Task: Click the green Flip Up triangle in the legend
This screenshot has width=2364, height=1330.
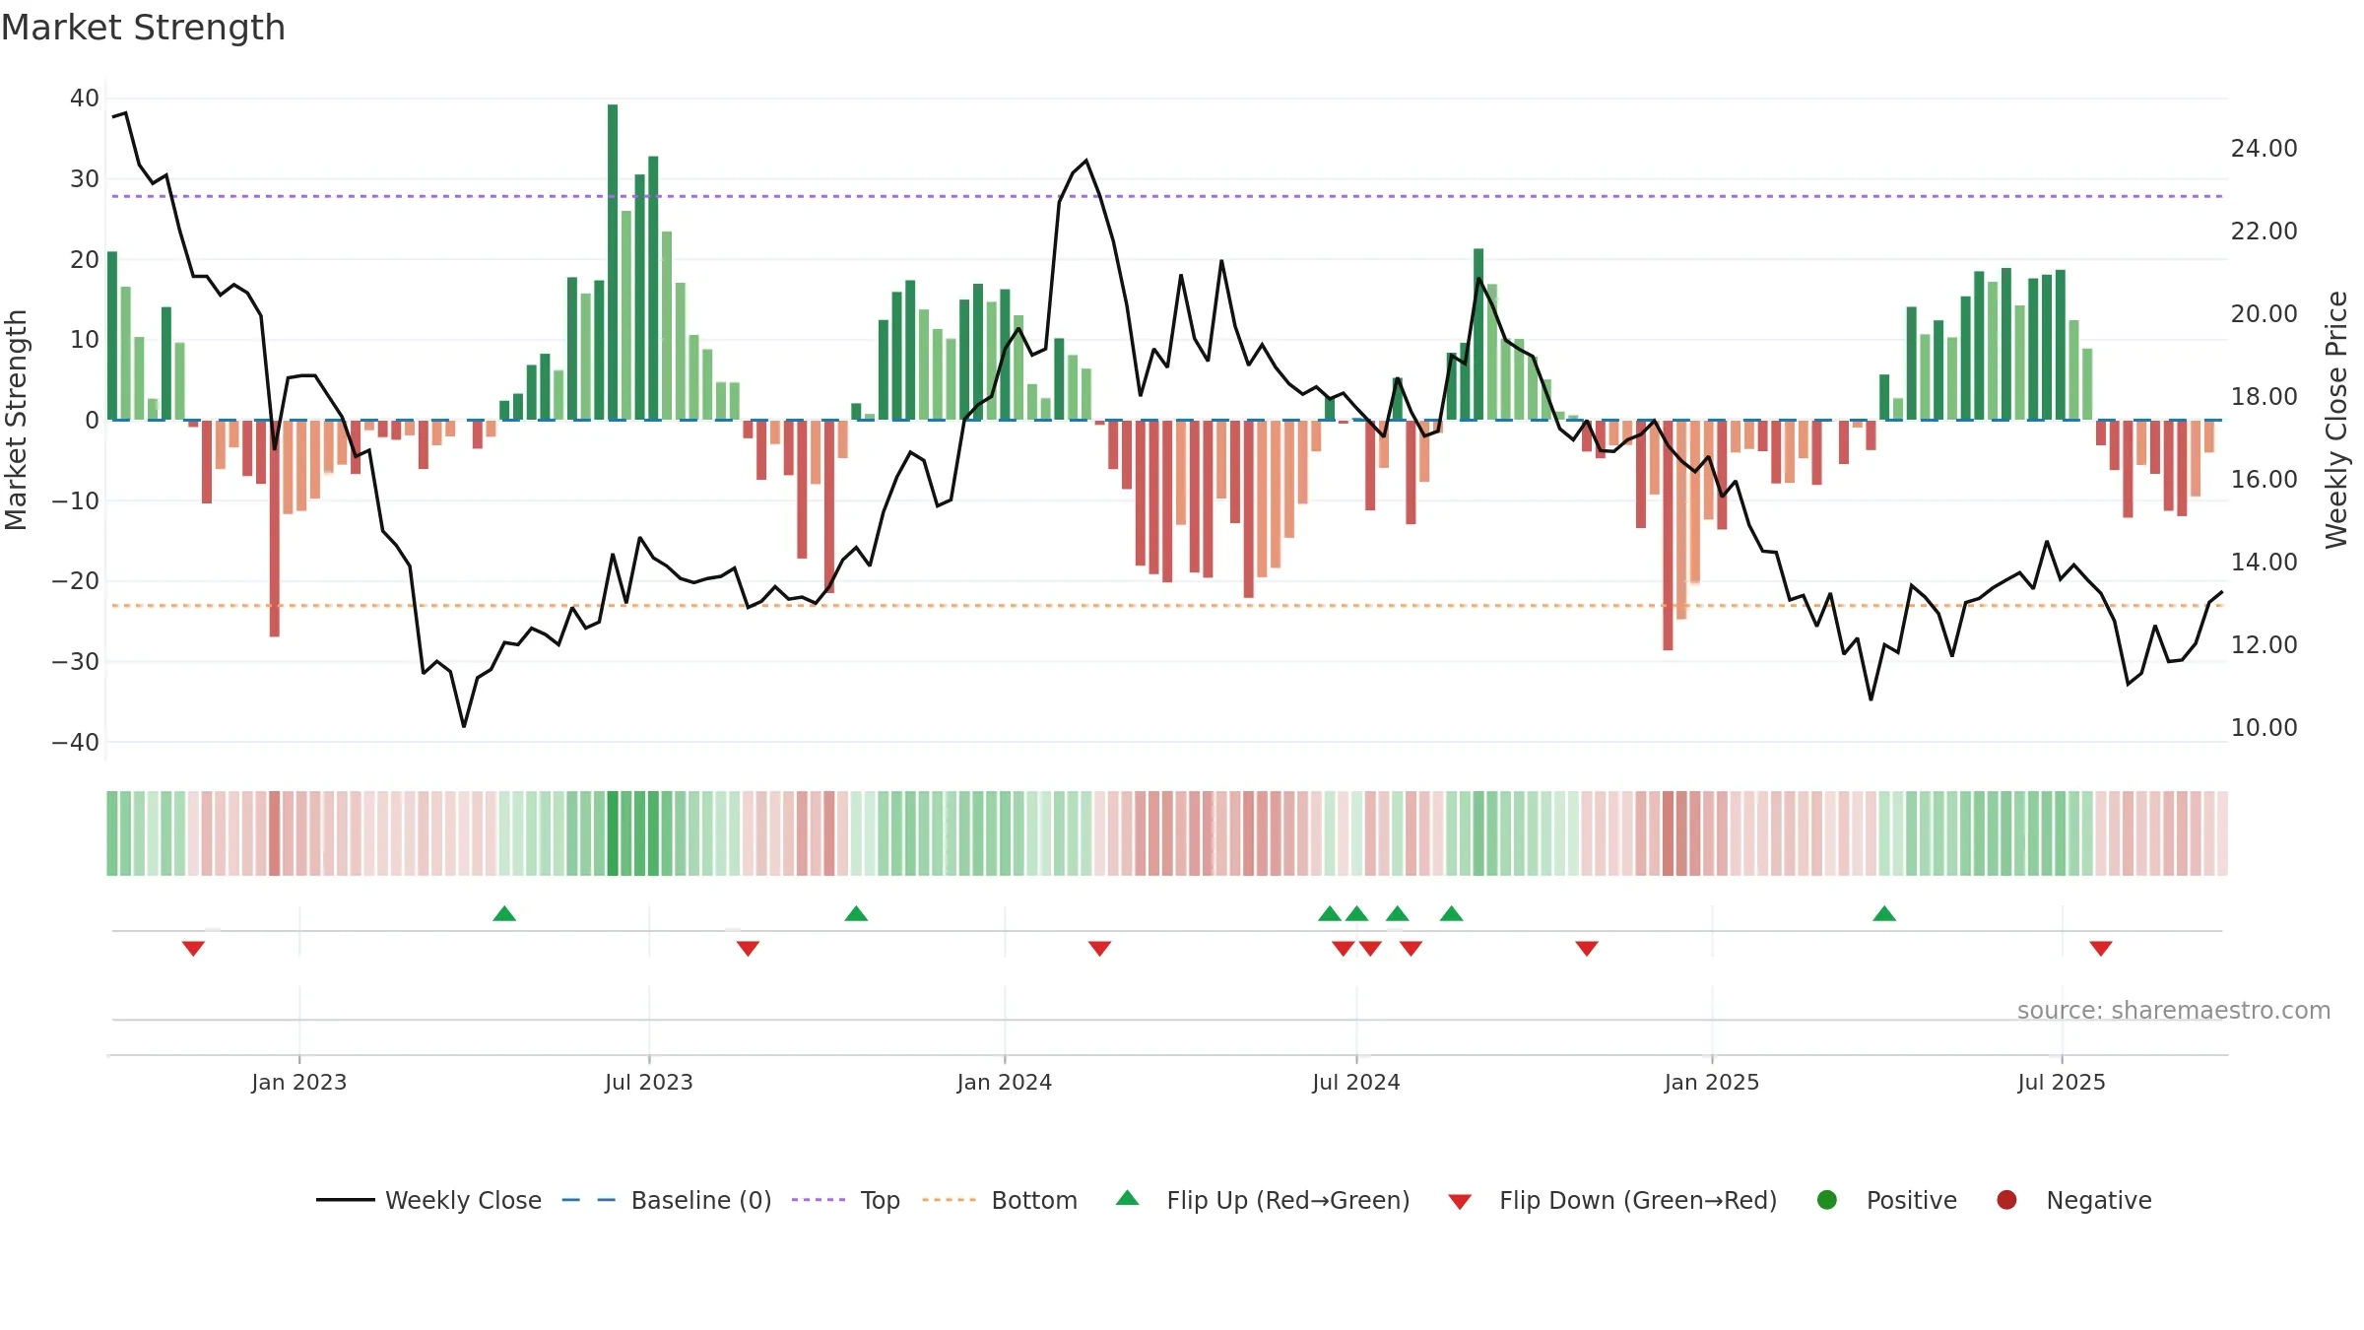Action: point(1128,1198)
